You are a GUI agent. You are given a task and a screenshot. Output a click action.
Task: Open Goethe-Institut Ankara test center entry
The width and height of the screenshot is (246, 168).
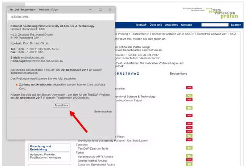pos(92,161)
